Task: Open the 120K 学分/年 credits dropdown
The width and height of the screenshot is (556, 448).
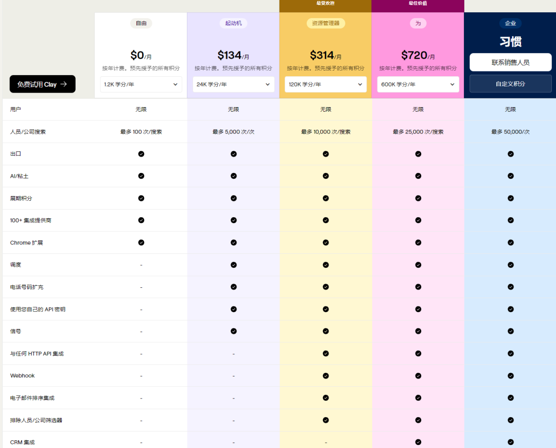Action: click(325, 84)
